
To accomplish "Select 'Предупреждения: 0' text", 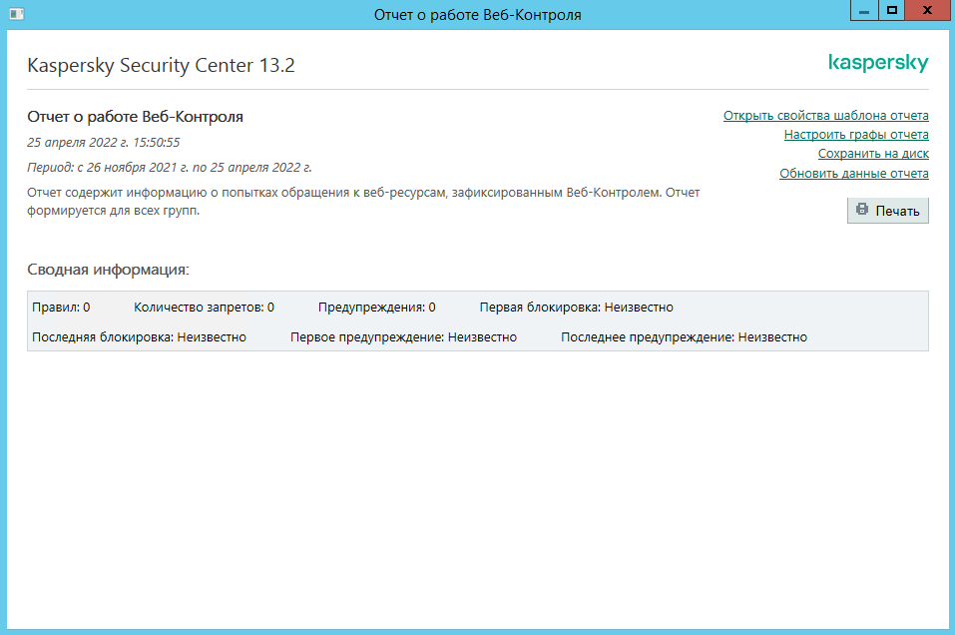I will click(377, 308).
